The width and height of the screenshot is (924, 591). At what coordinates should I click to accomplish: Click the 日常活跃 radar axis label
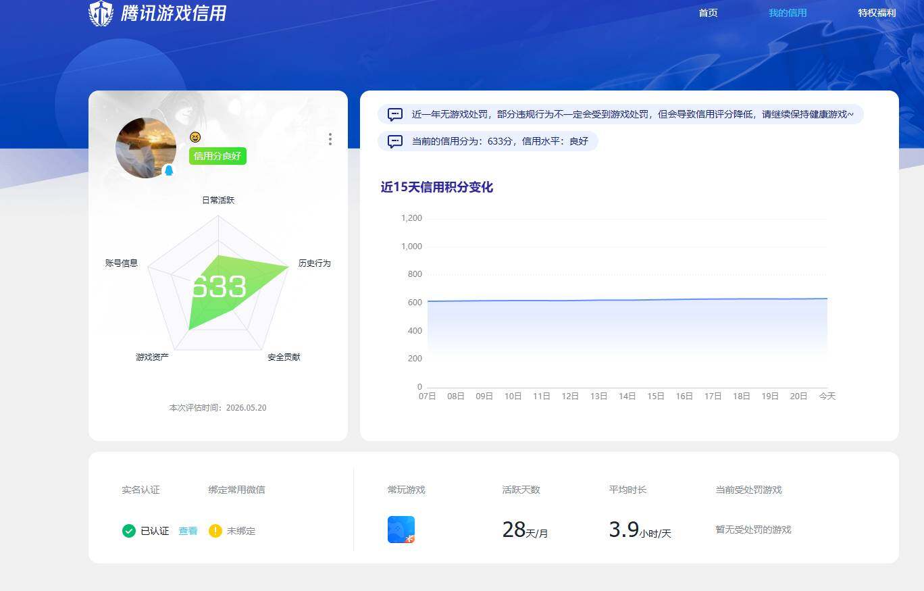218,201
